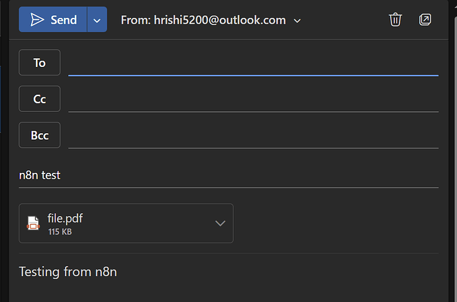457x302 pixels.
Task: Click the empty message area below the body text
Action: tap(228, 291)
